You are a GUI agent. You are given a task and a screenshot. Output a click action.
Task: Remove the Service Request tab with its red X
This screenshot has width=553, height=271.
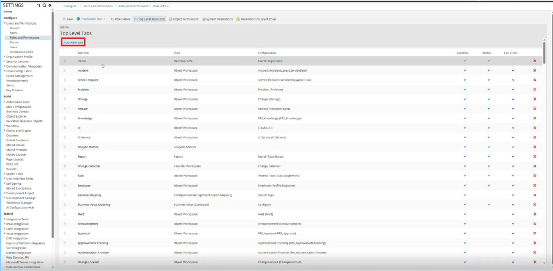click(535, 80)
